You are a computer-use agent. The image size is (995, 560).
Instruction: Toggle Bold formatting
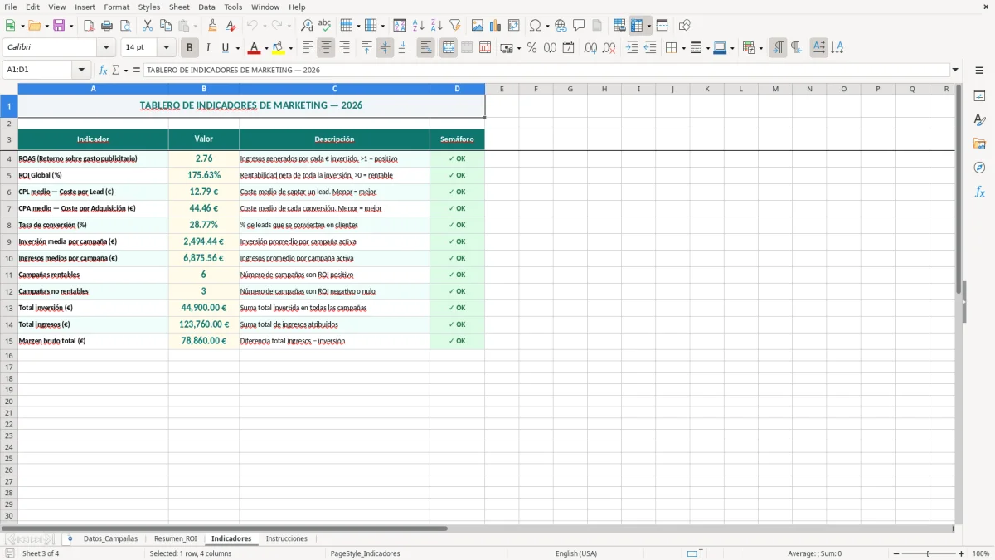pos(190,48)
